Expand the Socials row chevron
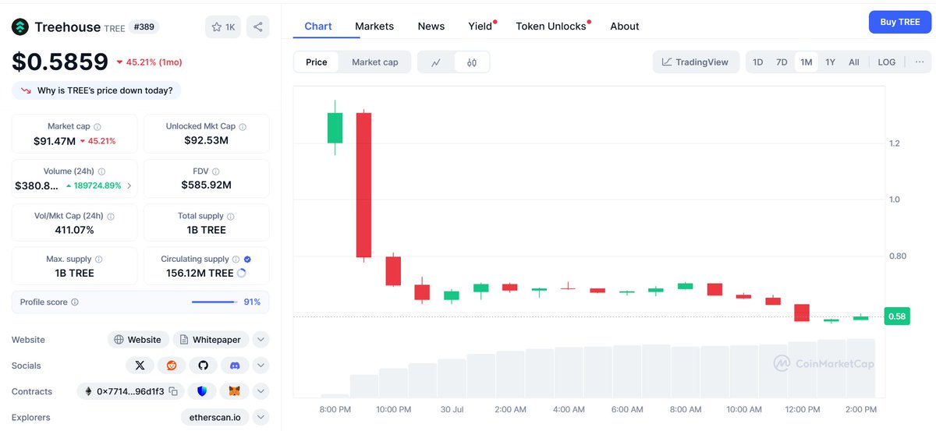The height and width of the screenshot is (431, 936). pos(261,366)
